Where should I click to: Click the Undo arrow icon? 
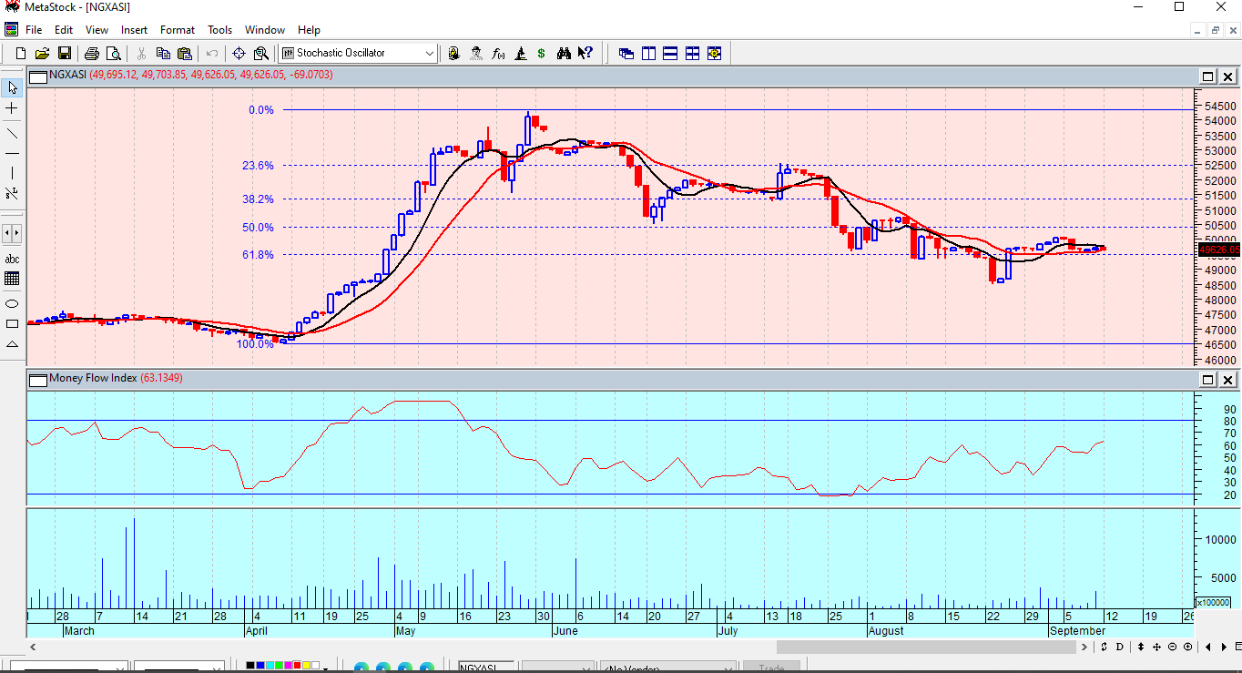[x=212, y=53]
